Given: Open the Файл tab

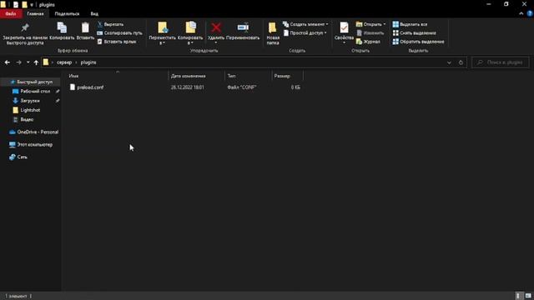Looking at the screenshot, I should pyautogui.click(x=11, y=13).
